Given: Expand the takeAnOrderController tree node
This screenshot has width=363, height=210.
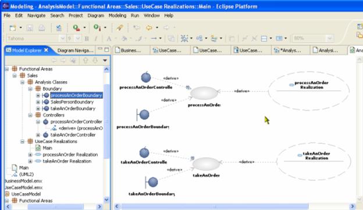Looking at the screenshot, I should [x=38, y=135].
